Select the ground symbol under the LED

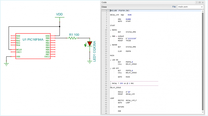pyautogui.click(x=90, y=62)
